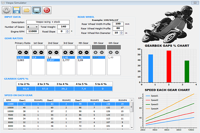Select 1st gear ratio 5,8

click(38, 58)
